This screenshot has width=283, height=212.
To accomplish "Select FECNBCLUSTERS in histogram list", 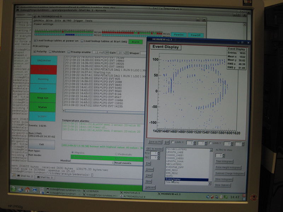I will coord(177,149).
